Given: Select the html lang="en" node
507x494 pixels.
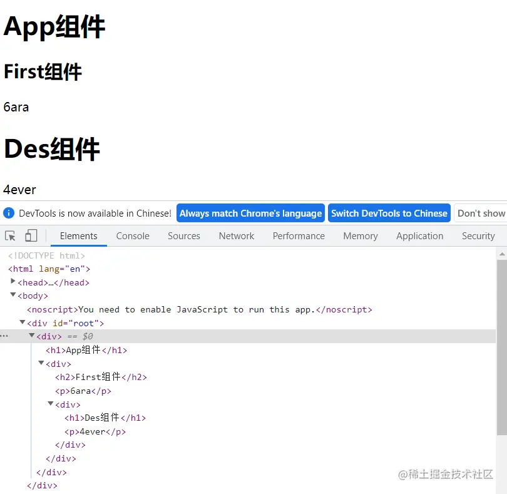Looking at the screenshot, I should point(49,269).
